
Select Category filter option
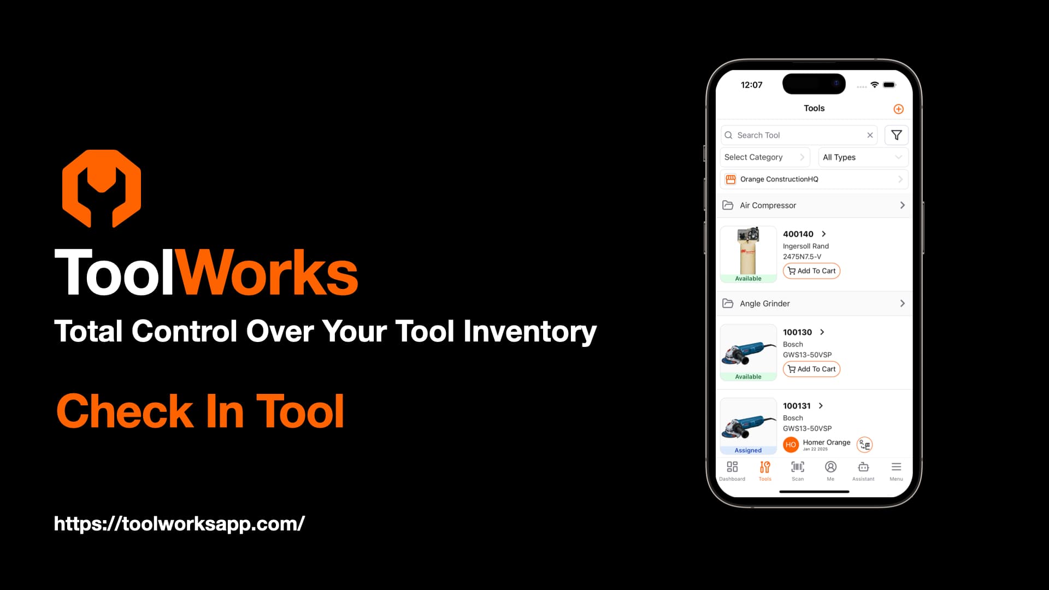(x=765, y=156)
